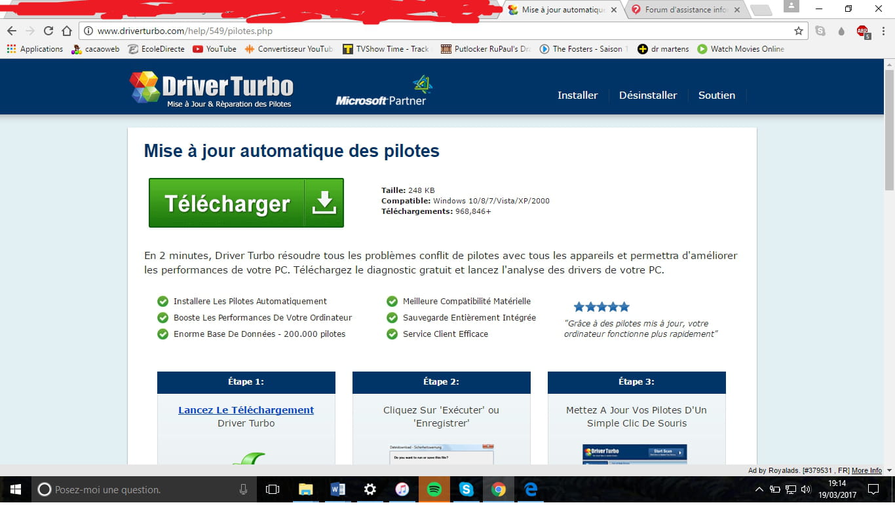Open the Installer menu item
895x505 pixels.
(x=577, y=95)
